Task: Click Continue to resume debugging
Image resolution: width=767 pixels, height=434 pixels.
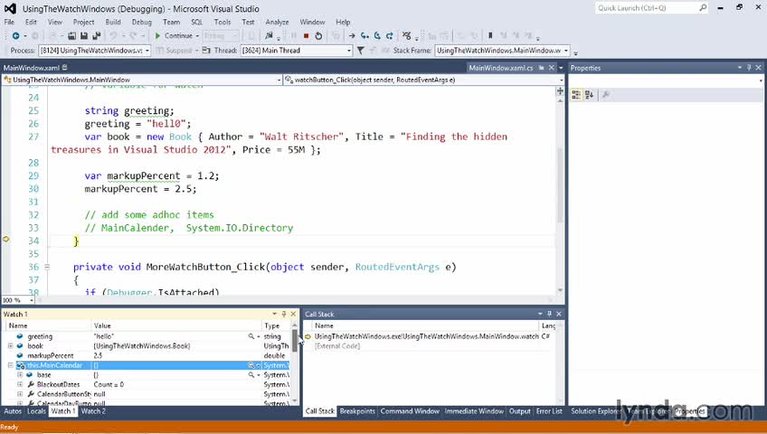Action: point(174,35)
